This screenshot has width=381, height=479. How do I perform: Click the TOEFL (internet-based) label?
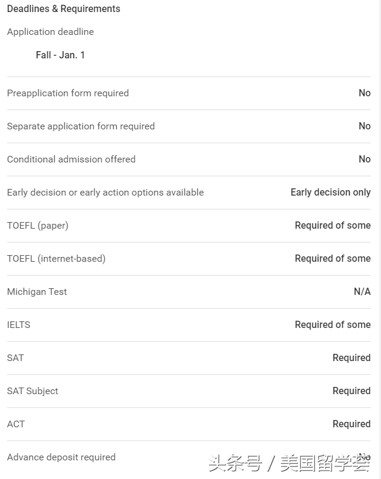click(56, 259)
